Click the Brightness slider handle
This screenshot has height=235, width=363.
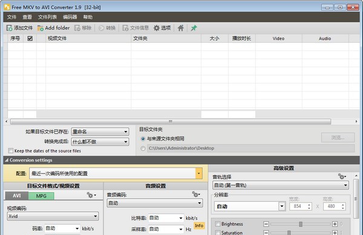click(x=301, y=224)
